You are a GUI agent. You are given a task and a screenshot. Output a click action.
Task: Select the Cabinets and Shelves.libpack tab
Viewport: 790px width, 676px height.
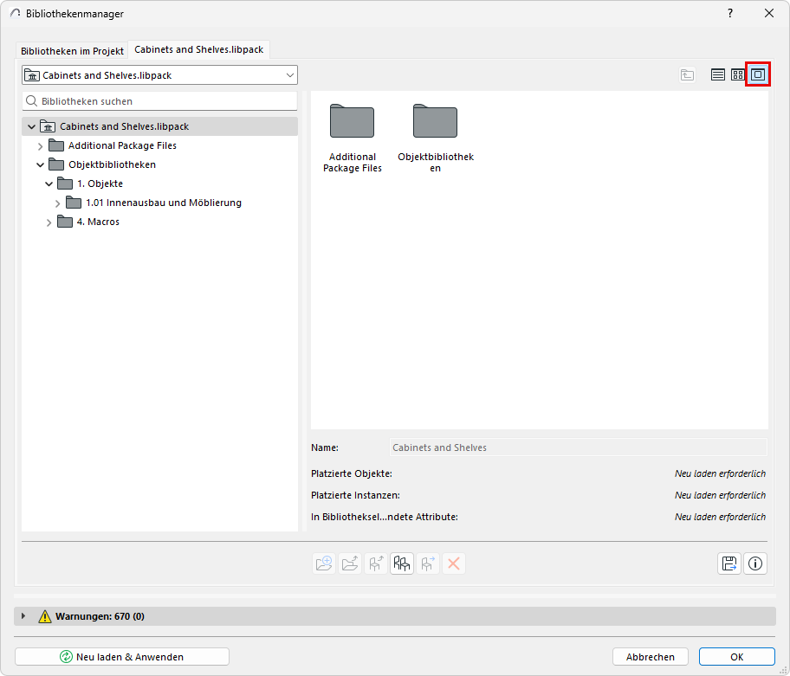point(198,49)
